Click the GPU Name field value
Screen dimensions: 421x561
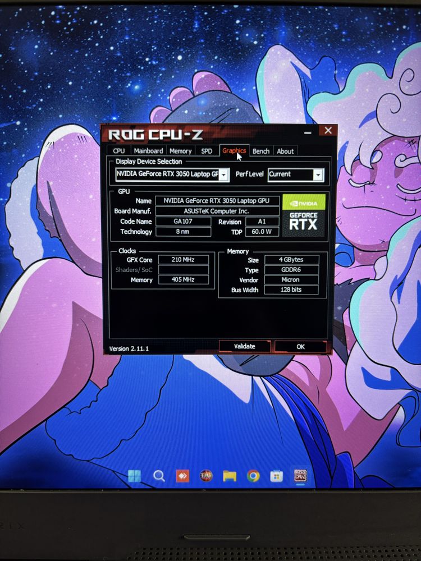[x=217, y=201]
